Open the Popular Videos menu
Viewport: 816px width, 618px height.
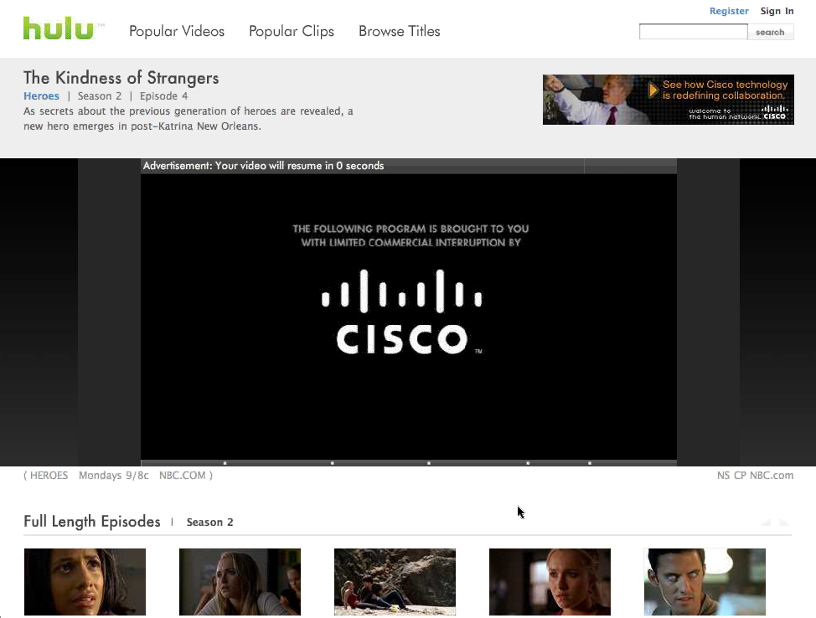tap(177, 31)
